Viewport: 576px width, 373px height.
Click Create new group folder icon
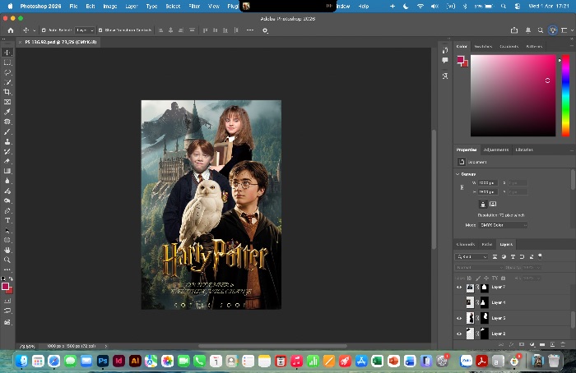(542, 345)
